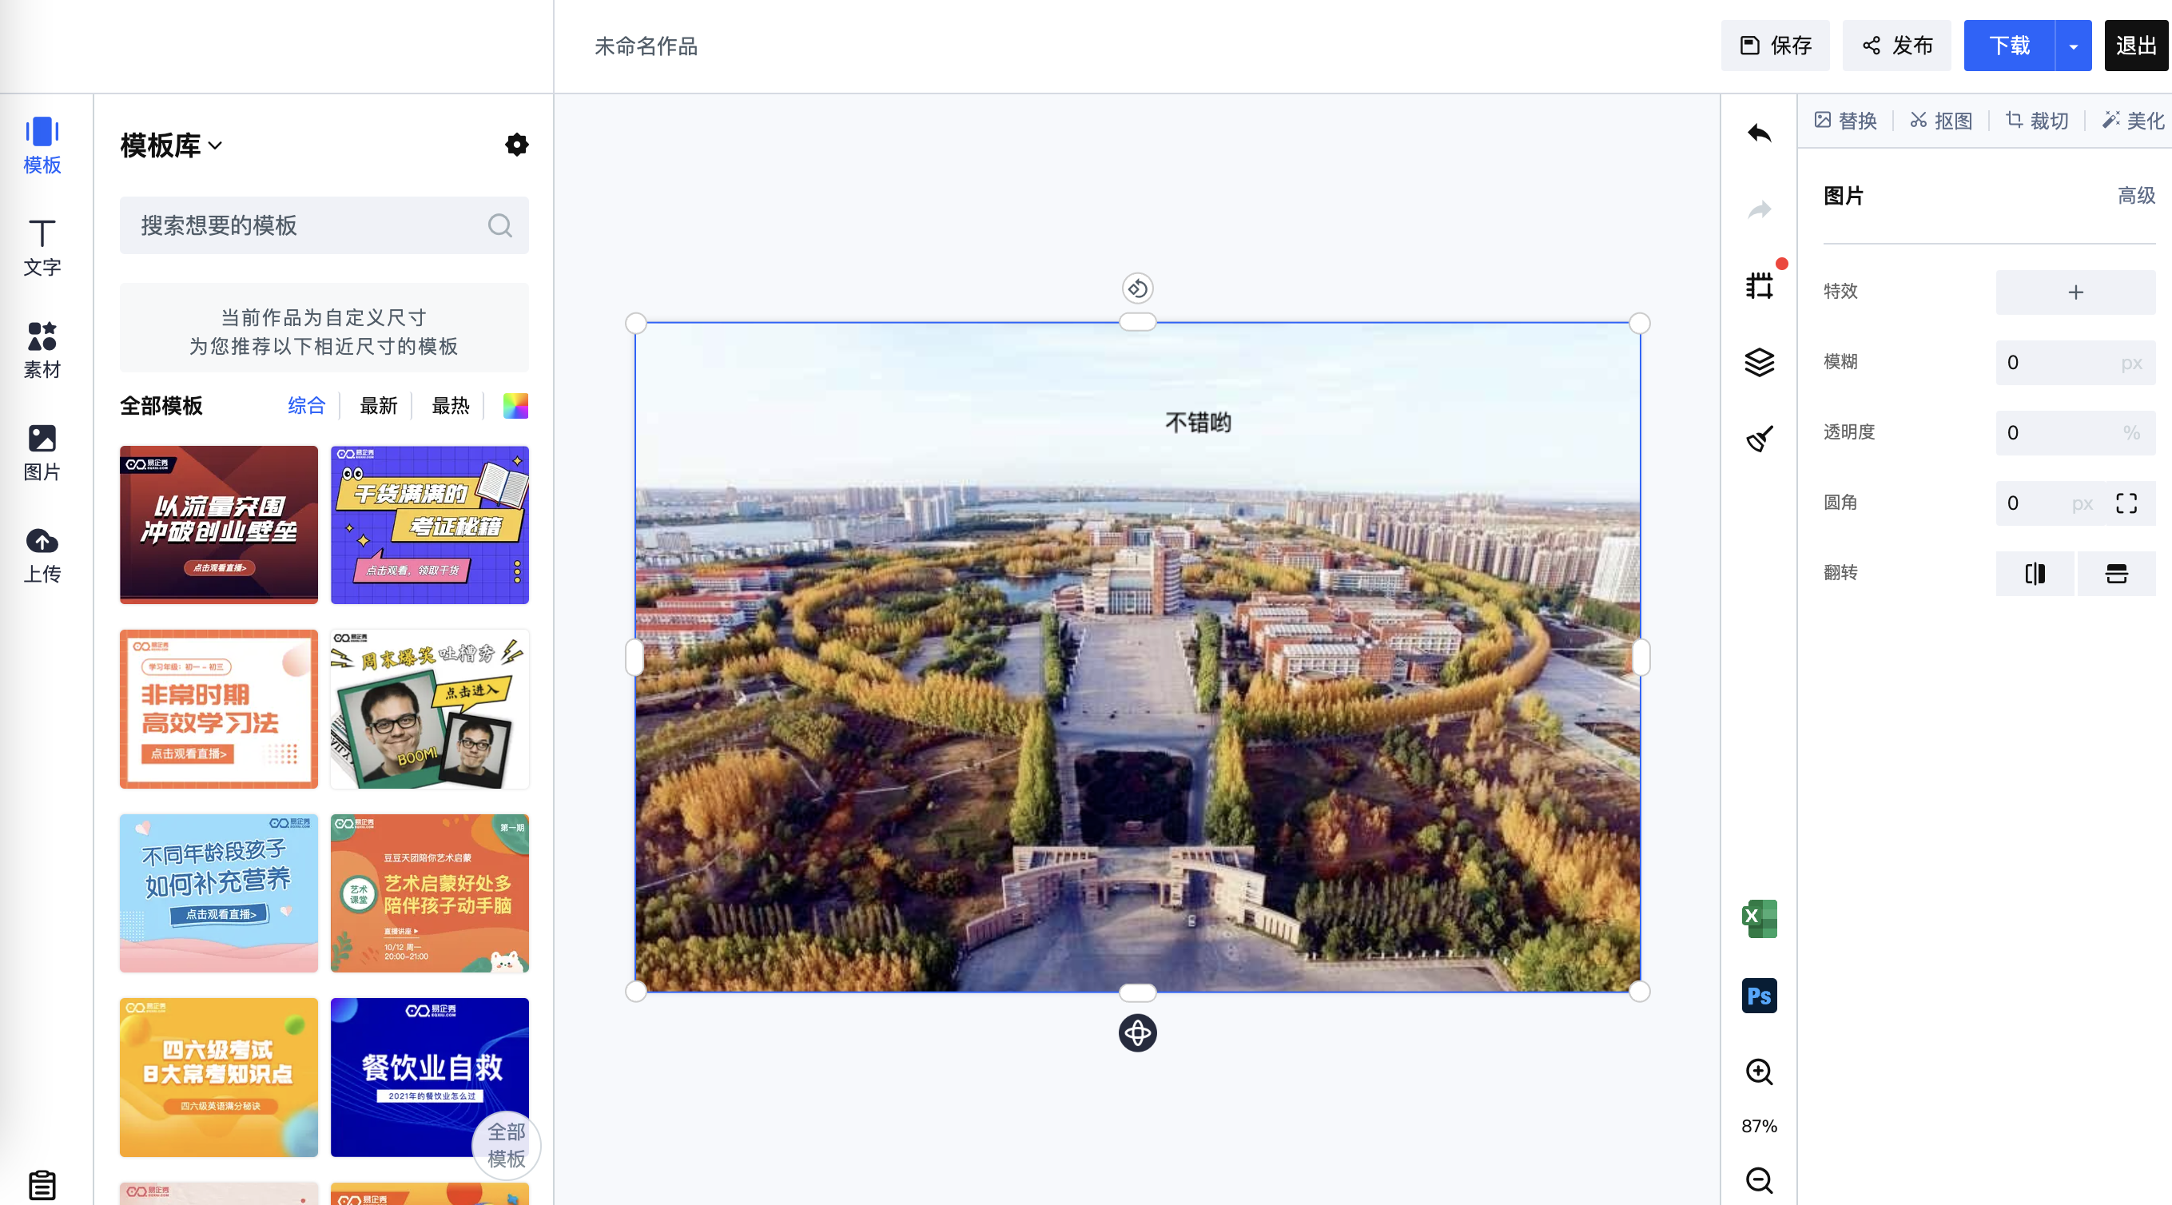Select the 艺术启蒙好处多 template
Image resolution: width=2172 pixels, height=1205 pixels.
point(429,893)
